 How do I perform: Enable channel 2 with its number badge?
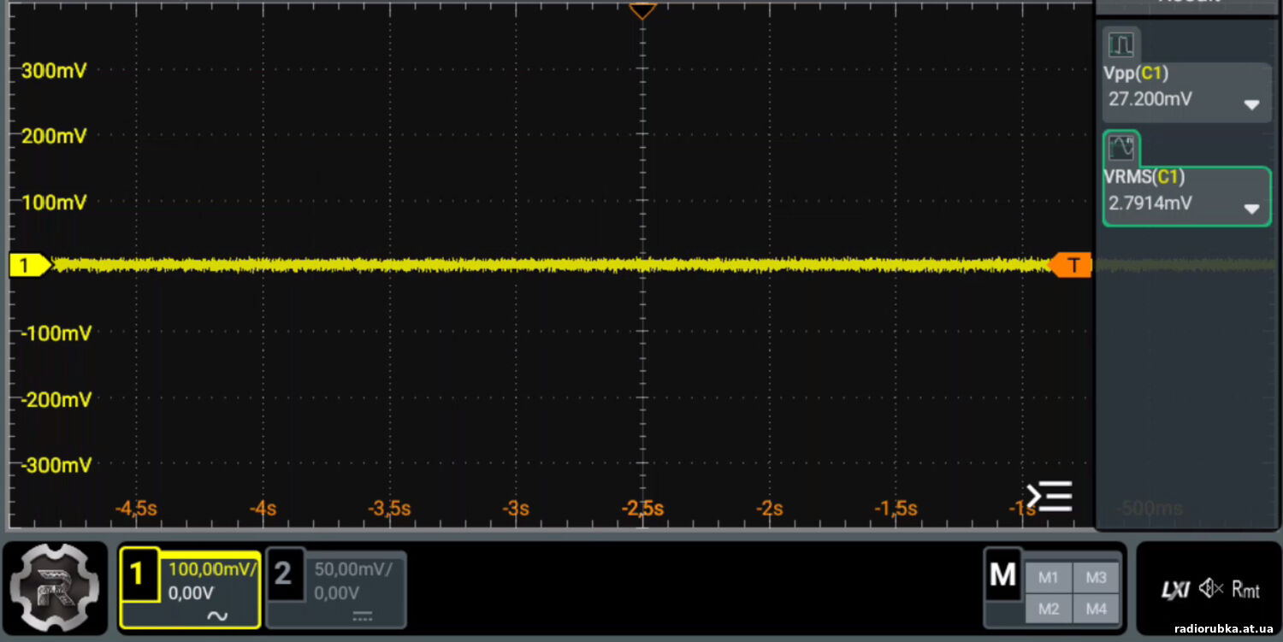coord(284,574)
